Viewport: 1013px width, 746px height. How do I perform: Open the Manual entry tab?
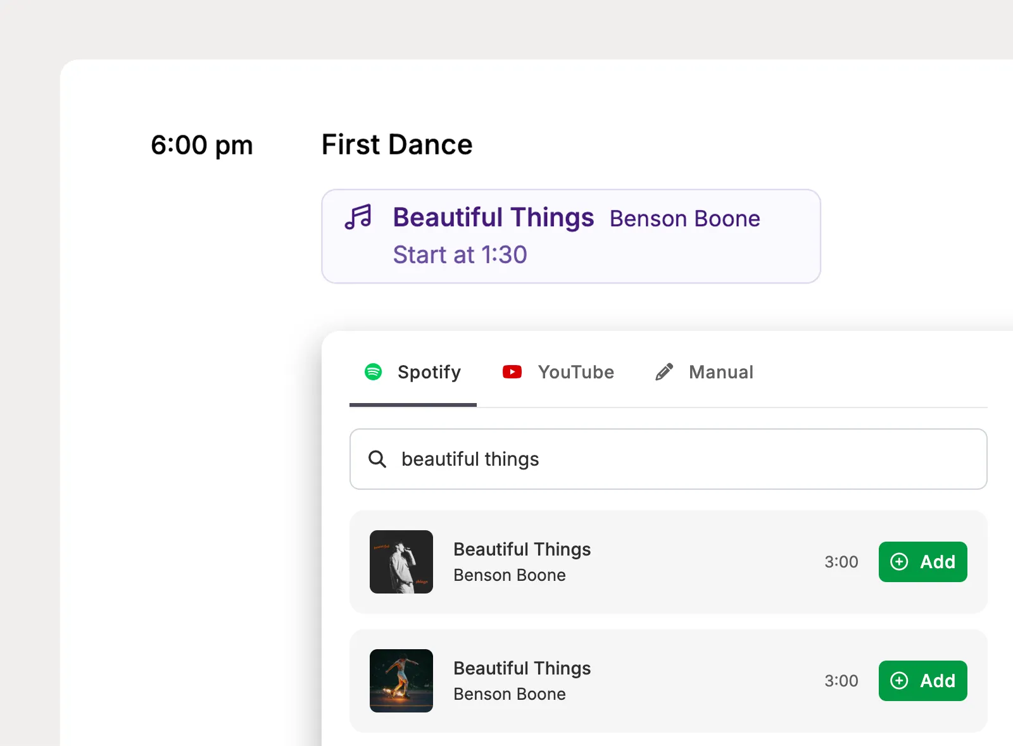pos(704,372)
